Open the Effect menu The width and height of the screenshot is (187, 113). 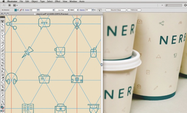point(57,2)
